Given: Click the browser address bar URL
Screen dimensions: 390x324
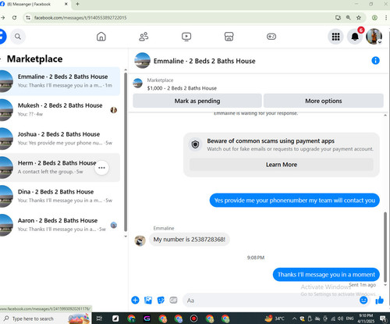Looking at the screenshot, I should [80, 18].
